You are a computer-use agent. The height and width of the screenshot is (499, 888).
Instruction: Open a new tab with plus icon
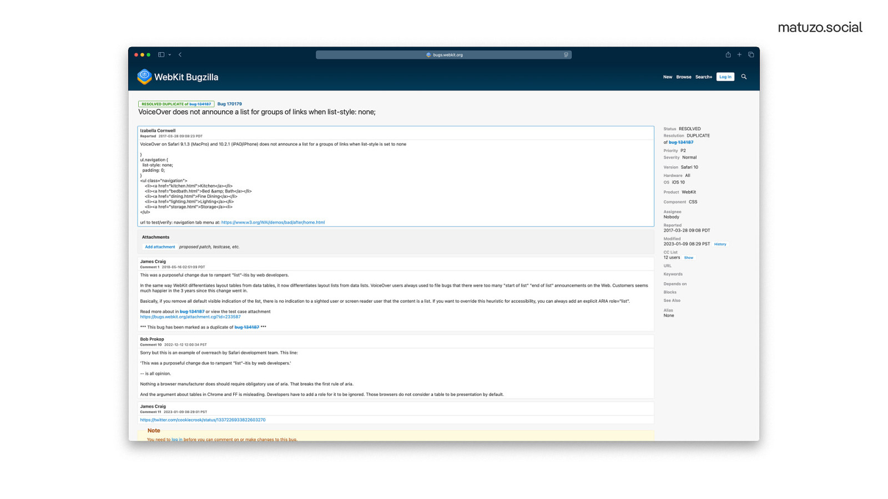[739, 55]
